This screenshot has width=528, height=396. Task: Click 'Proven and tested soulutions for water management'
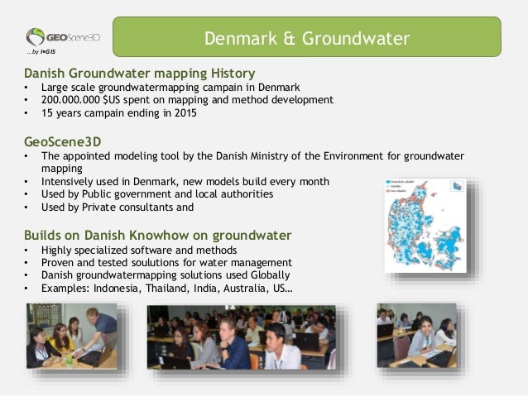pyautogui.click(x=166, y=262)
